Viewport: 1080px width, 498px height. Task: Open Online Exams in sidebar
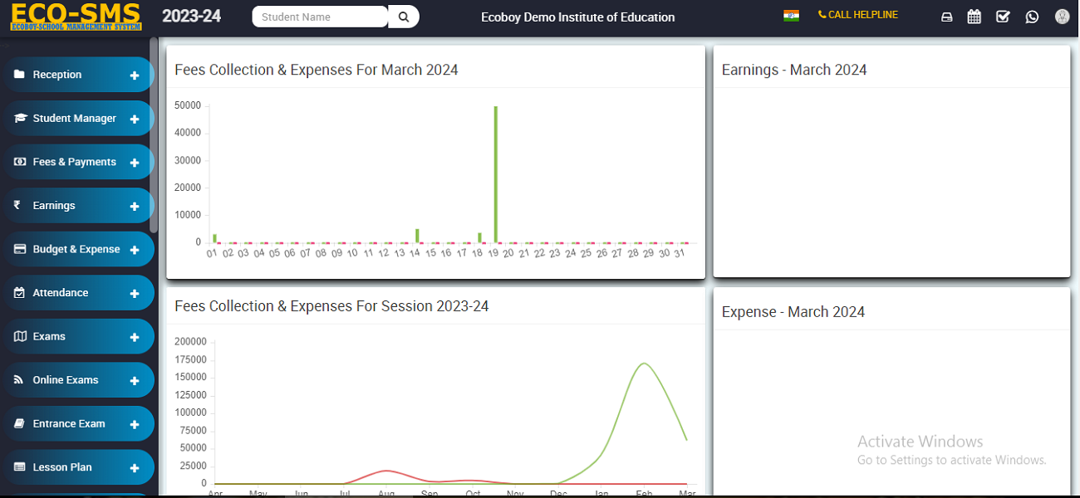[x=65, y=380]
